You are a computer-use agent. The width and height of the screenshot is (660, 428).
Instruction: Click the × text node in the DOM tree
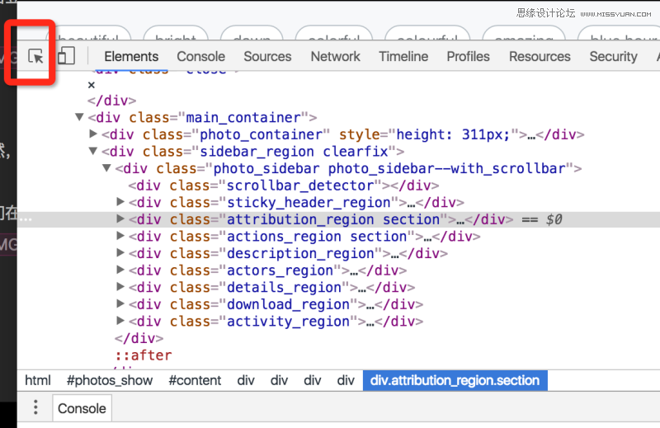coord(92,85)
